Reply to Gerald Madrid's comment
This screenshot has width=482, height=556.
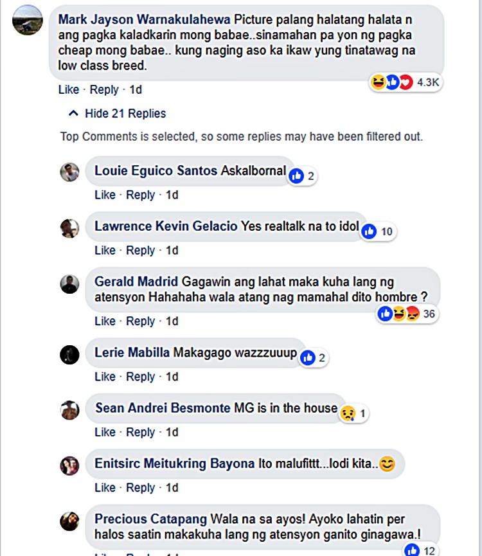click(x=141, y=321)
